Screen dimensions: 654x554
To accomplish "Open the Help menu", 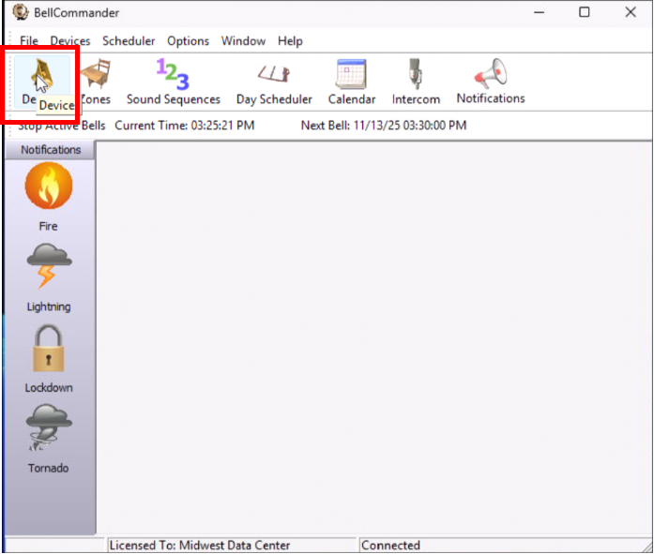I will 290,41.
